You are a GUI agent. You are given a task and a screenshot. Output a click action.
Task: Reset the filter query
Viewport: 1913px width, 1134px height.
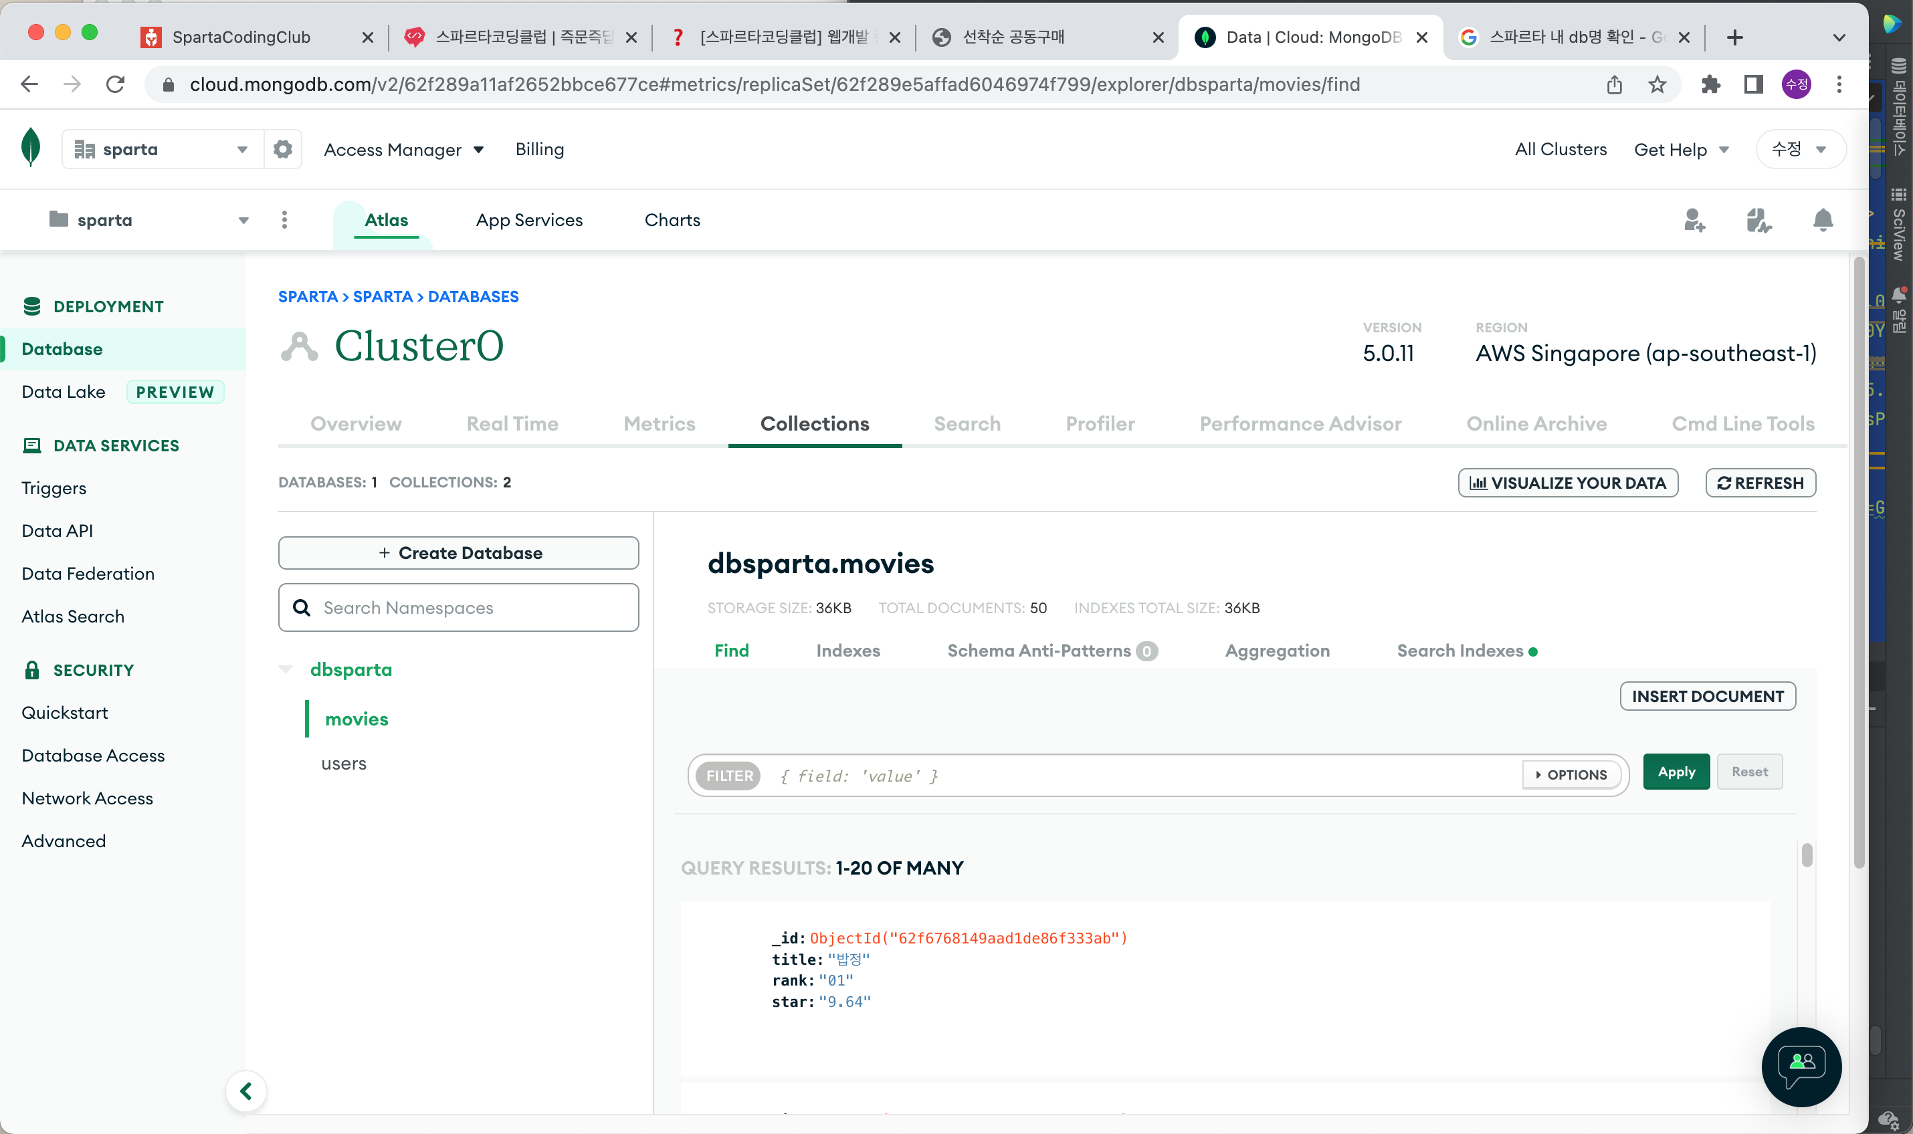click(x=1749, y=772)
